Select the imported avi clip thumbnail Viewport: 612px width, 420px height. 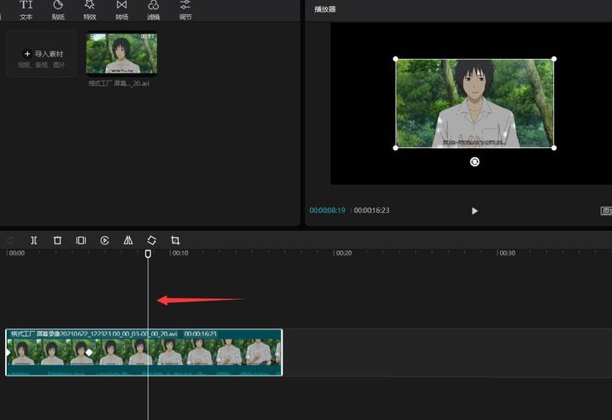click(x=122, y=54)
